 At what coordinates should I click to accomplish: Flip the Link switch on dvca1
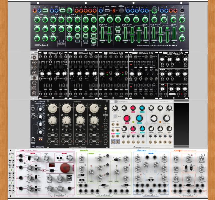click(x=151, y=180)
